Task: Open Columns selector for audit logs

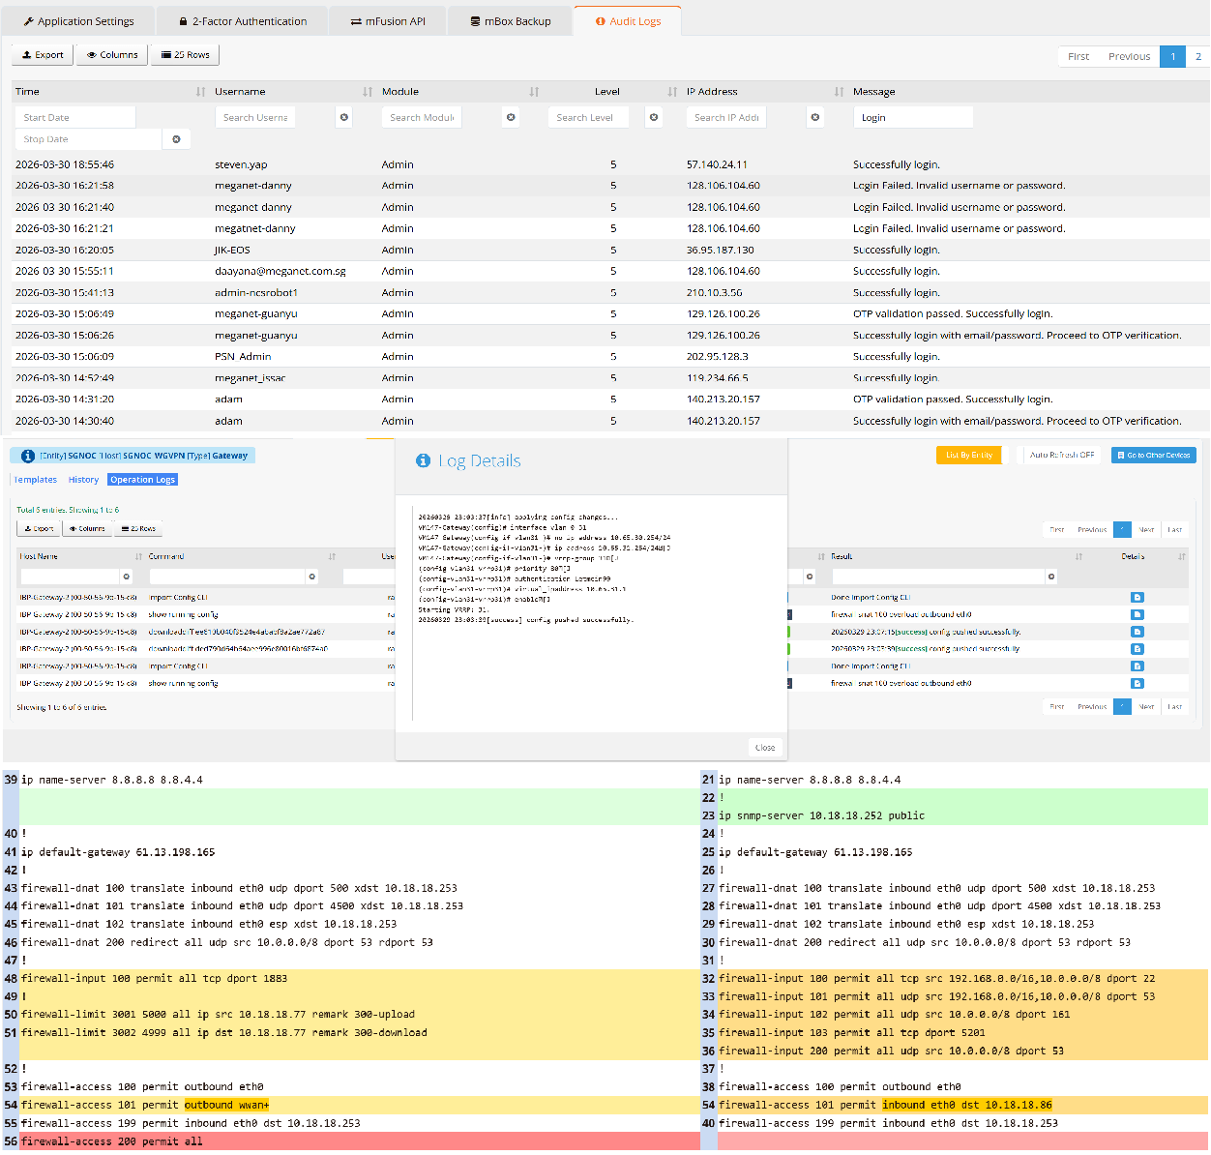Action: 112,55
